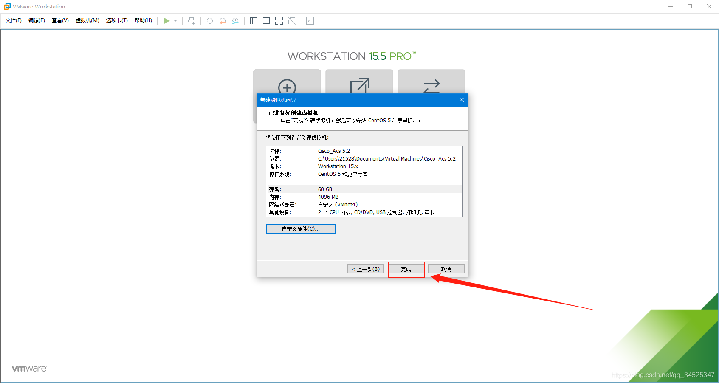Toggle the thumbnail bar view icon
Image resolution: width=719 pixels, height=383 pixels.
coord(266,21)
